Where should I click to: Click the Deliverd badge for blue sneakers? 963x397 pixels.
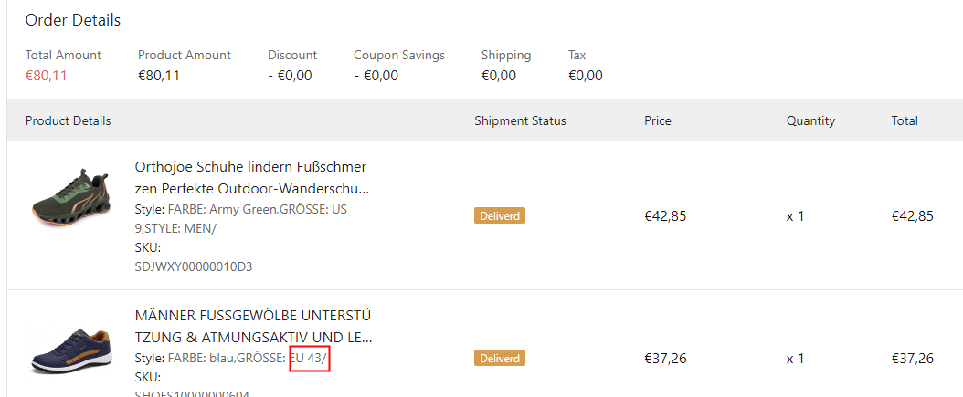[500, 359]
